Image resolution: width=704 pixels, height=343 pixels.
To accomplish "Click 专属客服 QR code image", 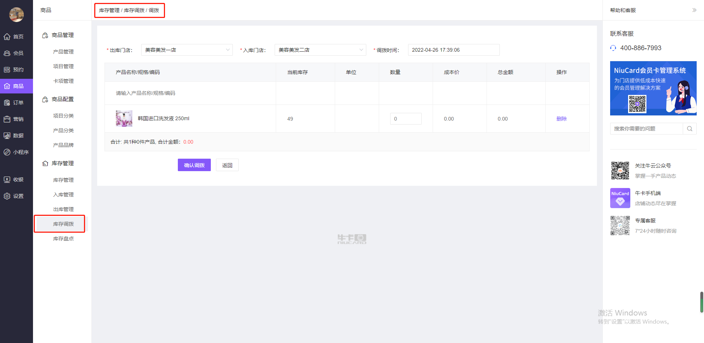I will (x=620, y=225).
